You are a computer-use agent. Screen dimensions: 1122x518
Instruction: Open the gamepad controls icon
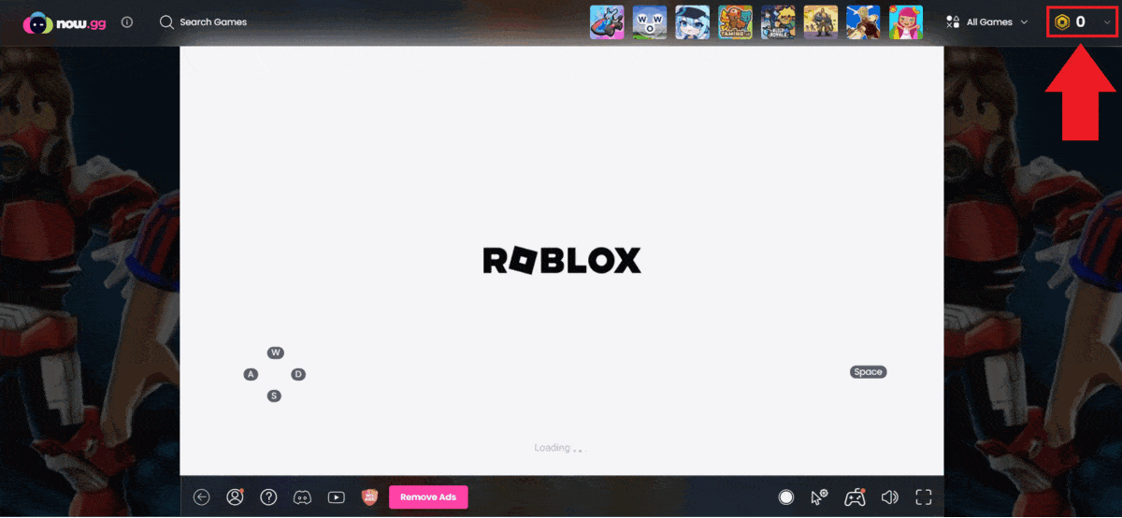pos(855,497)
